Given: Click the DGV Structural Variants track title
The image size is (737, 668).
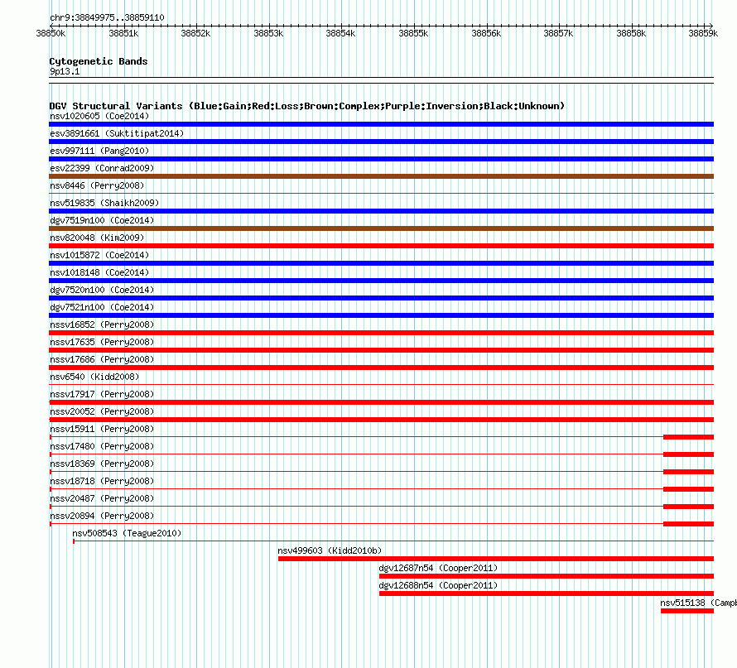Looking at the screenshot, I should pos(307,106).
